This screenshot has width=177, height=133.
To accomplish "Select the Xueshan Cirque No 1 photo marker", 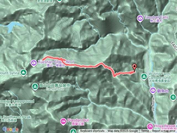I will click(x=34, y=63).
